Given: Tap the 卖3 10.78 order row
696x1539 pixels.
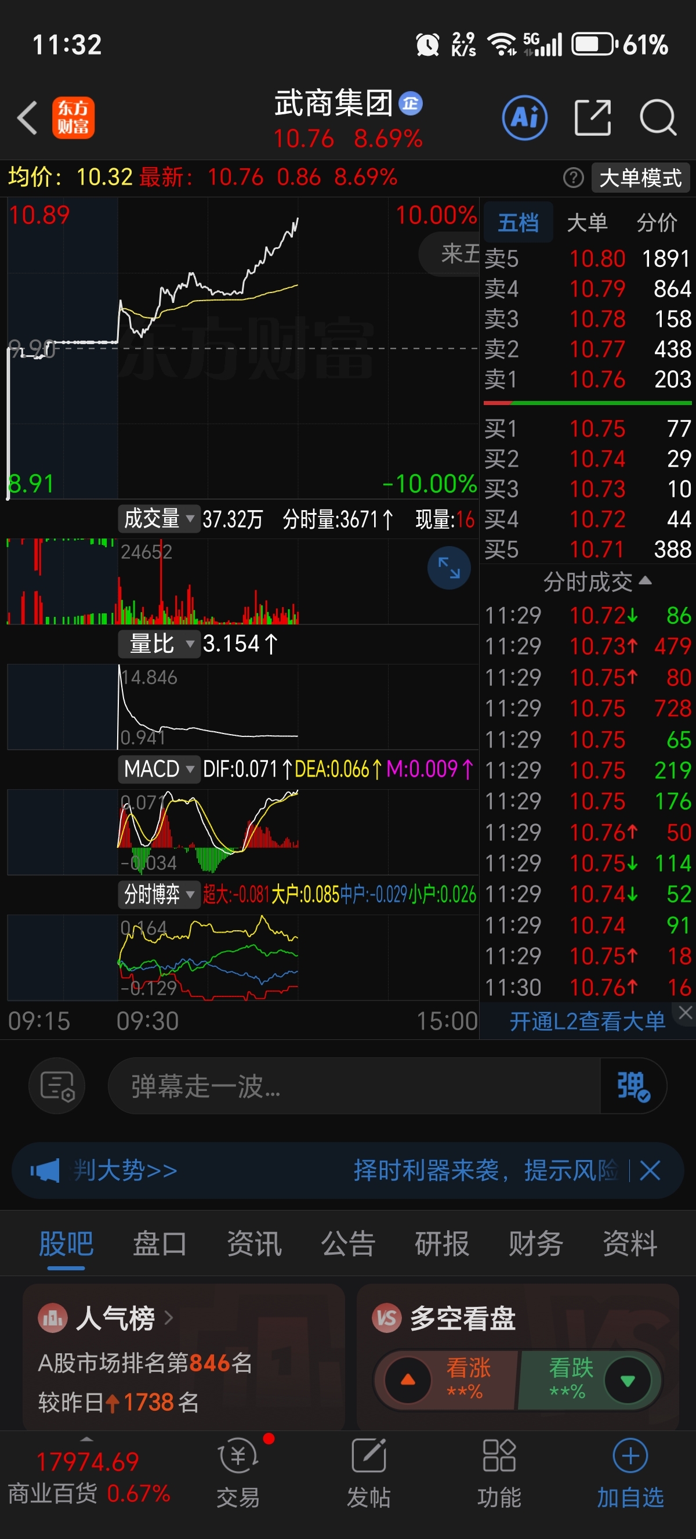Looking at the screenshot, I should click(588, 319).
